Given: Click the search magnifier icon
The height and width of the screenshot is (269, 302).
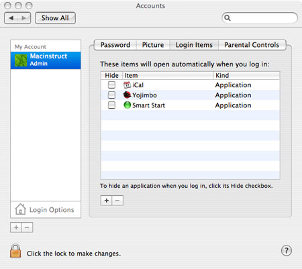Looking at the screenshot, I should pyautogui.click(x=228, y=18).
